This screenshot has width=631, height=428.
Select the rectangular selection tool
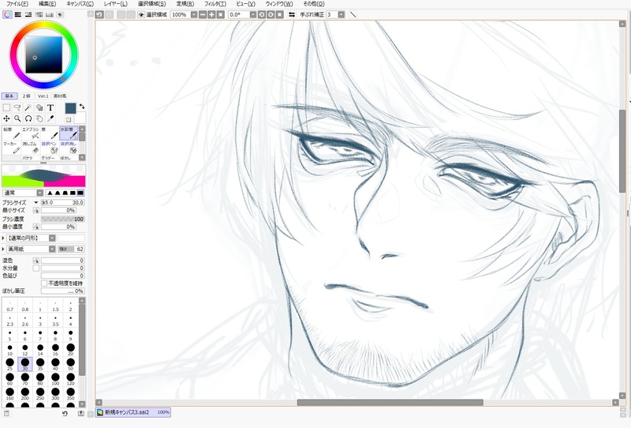[6, 107]
